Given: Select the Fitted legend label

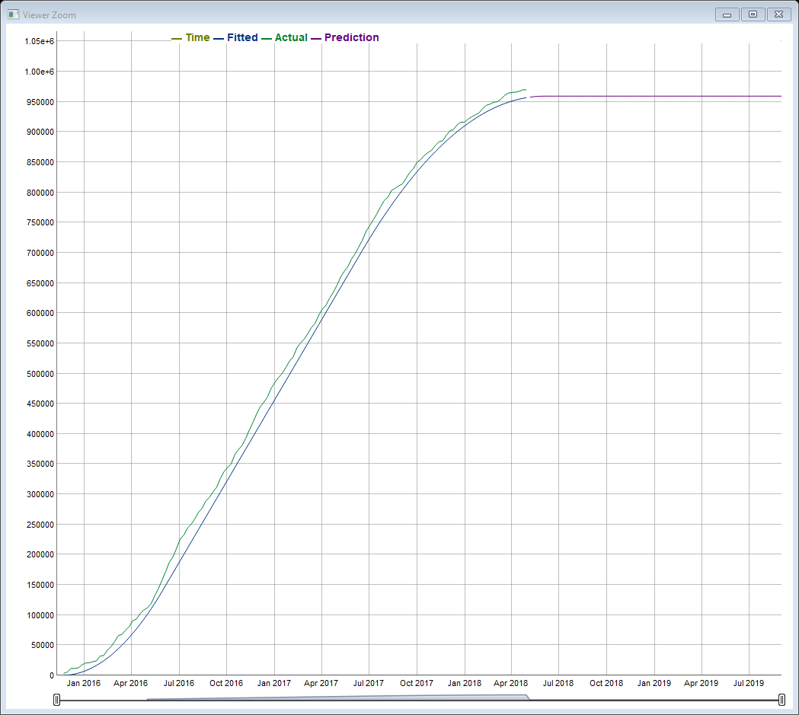Looking at the screenshot, I should click(242, 37).
